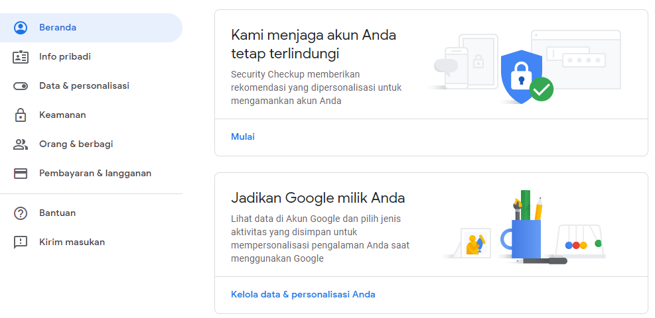Open Kelola data & personalisasi Anda link
655x318 pixels.
pyautogui.click(x=303, y=295)
